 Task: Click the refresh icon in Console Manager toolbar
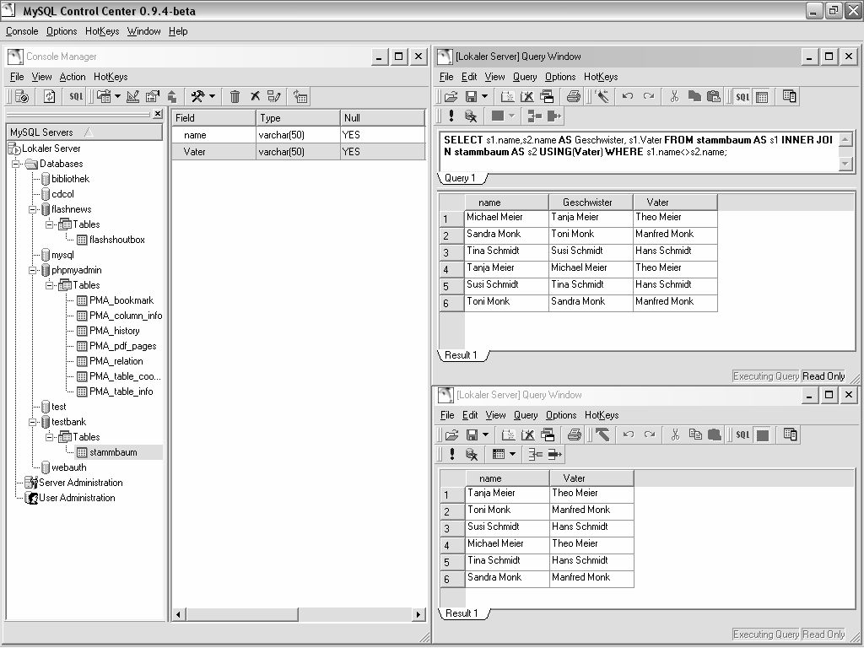pyautogui.click(x=49, y=96)
